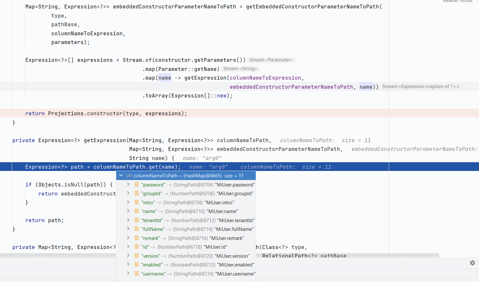The width and height of the screenshot is (479, 282).
Task: Expand the "name" entry to inspect StringPath
Action: pos(128,211)
